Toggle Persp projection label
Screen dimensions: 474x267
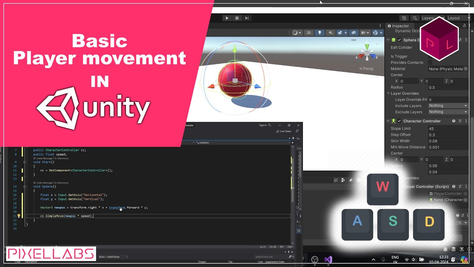tap(366, 69)
